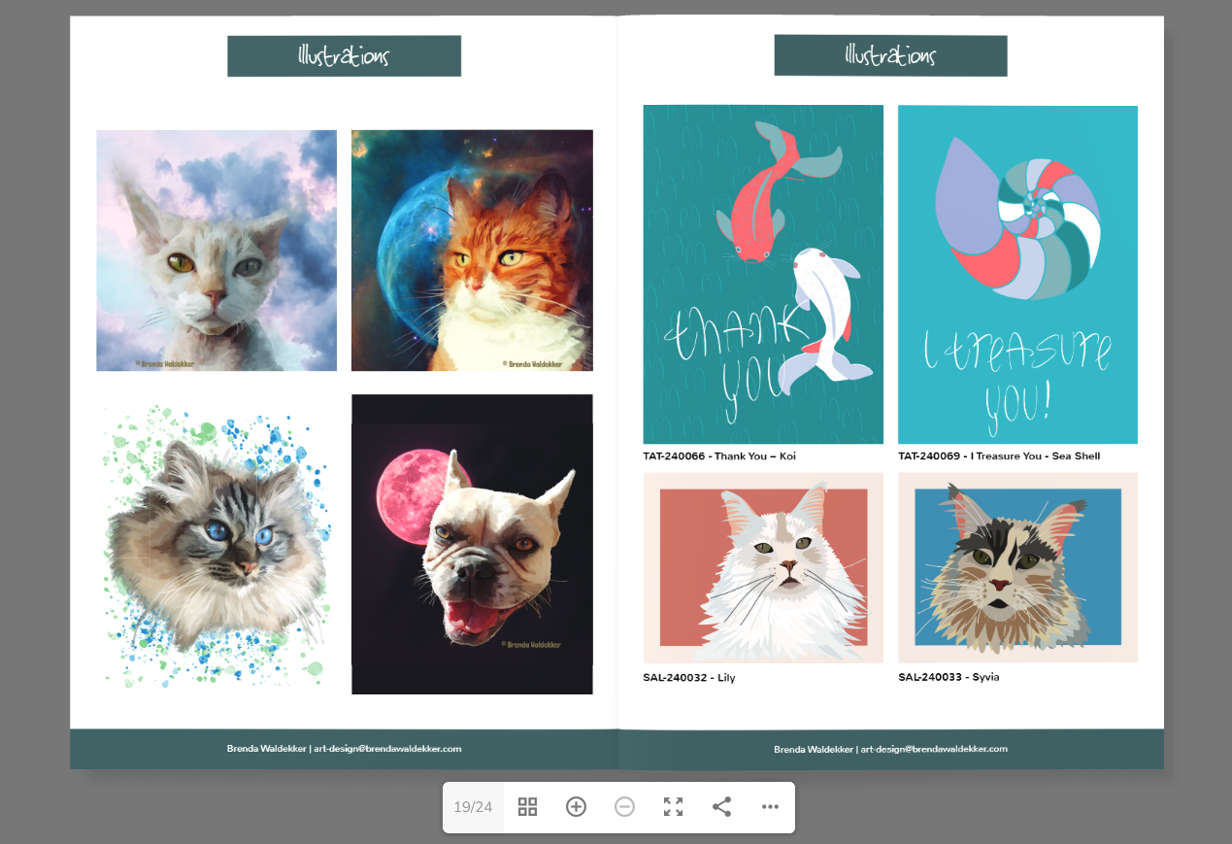Screen dimensions: 1232x844
Task: Open more options with the three-dot icon
Action: pyautogui.click(x=770, y=807)
